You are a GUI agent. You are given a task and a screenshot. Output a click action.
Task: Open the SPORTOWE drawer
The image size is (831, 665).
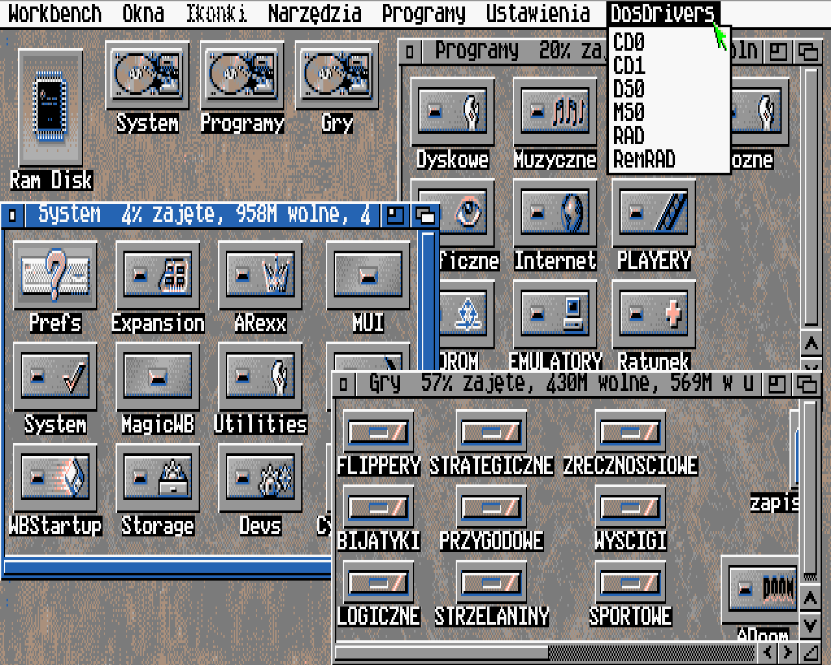[x=630, y=582]
